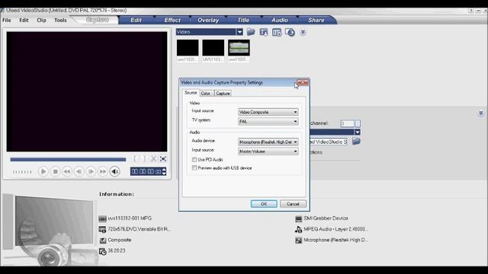Browse capture folder with folder icon
488x274 pixels.
(x=356, y=142)
